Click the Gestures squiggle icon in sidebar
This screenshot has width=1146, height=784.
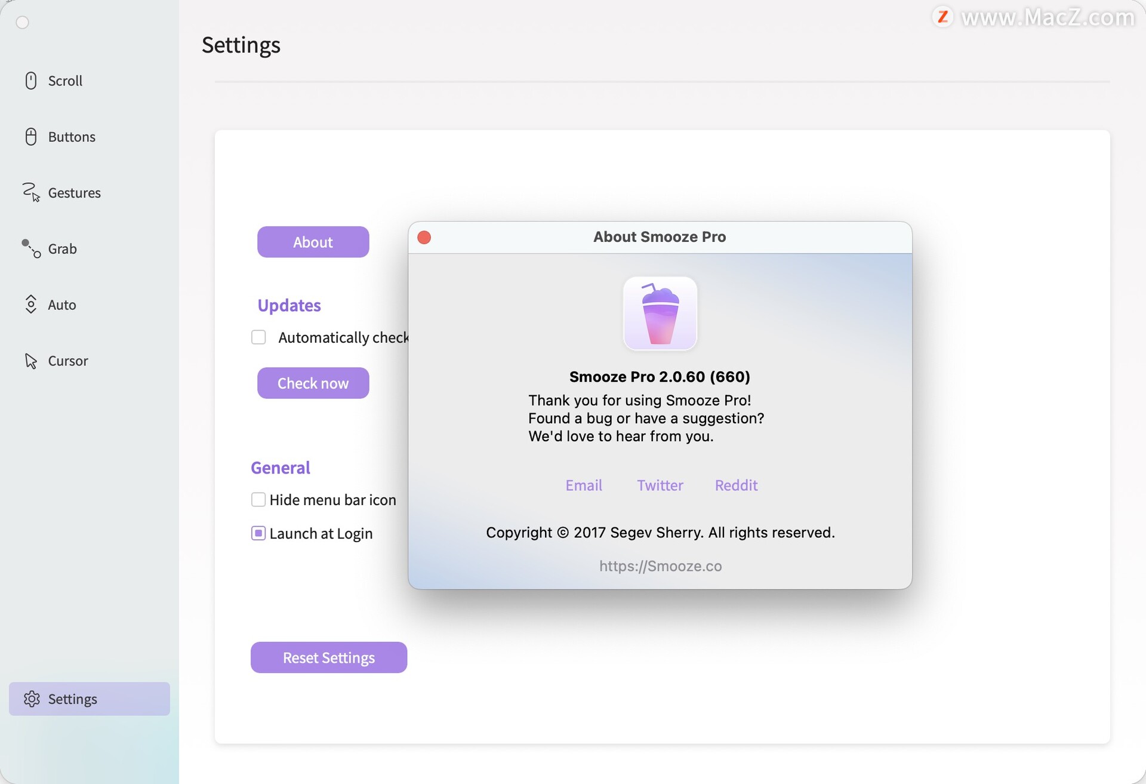point(31,192)
